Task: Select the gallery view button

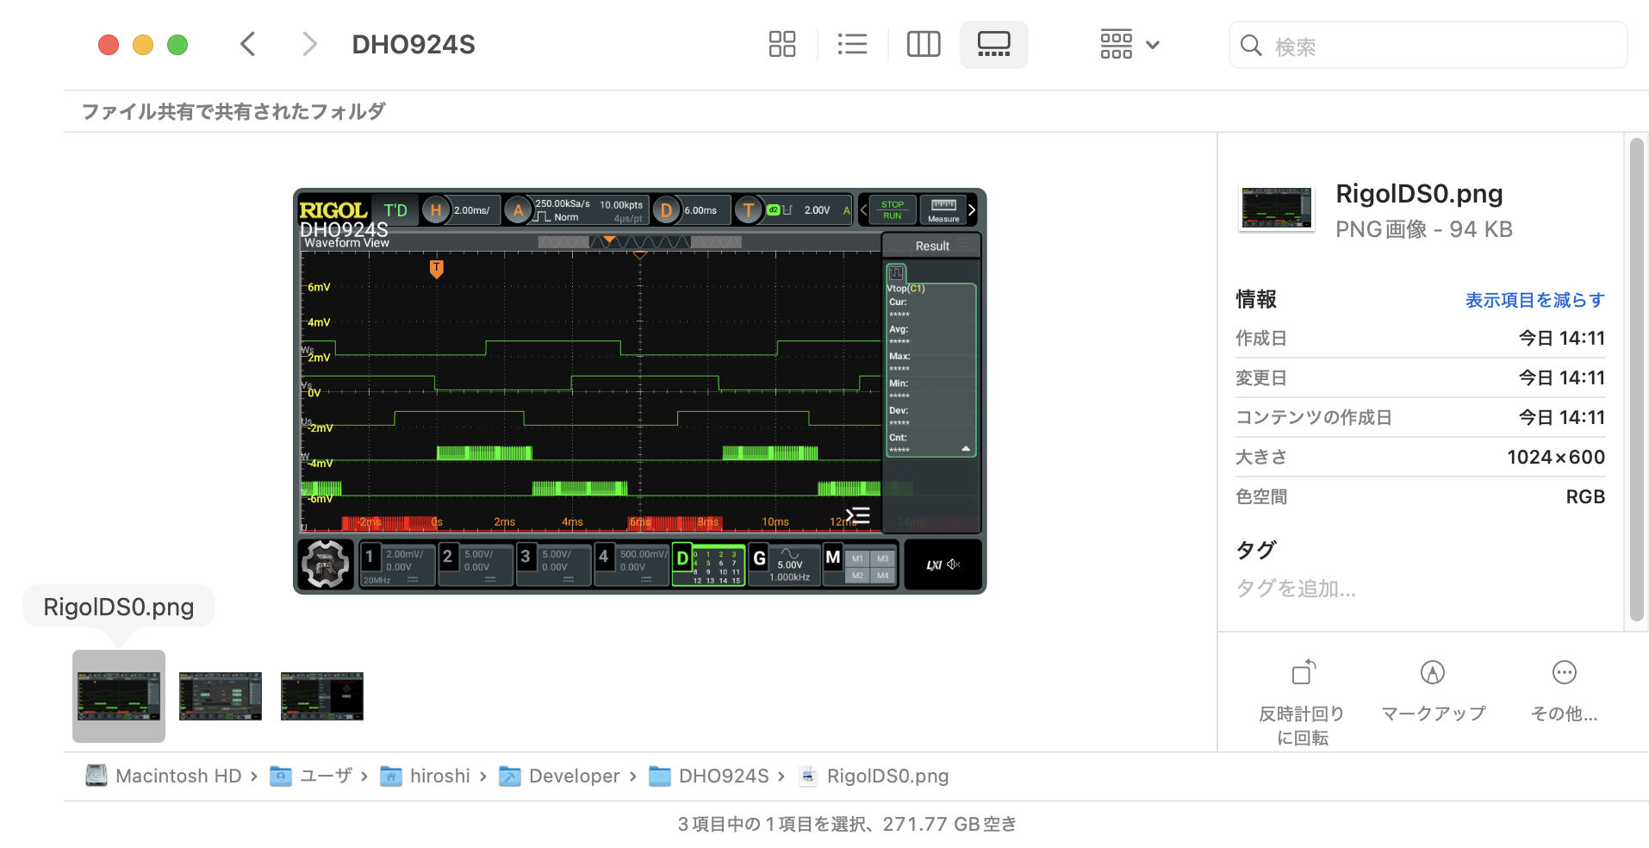Action: click(993, 44)
